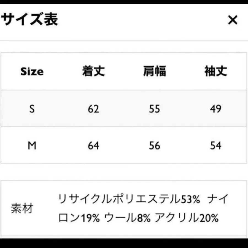Click the Size column header
The width and height of the screenshot is (248, 248).
[32, 72]
